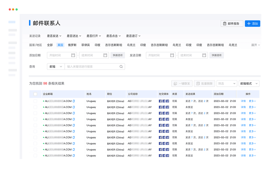This screenshot has width=272, height=171.
Task: Select 全部 in country filter
Action: pos(50,45)
